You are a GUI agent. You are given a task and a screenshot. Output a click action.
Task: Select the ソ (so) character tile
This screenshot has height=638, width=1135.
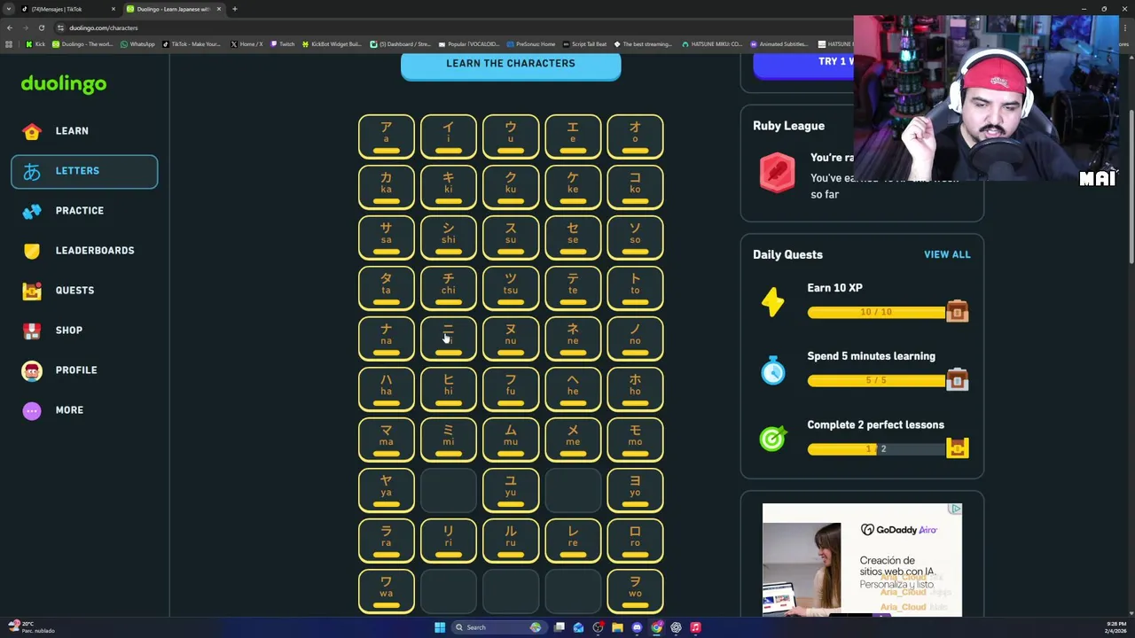click(x=635, y=237)
